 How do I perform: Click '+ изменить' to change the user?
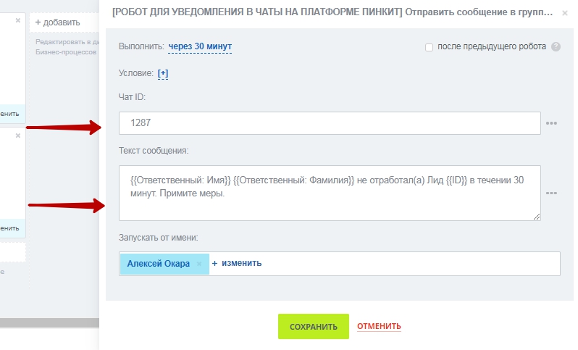click(237, 264)
